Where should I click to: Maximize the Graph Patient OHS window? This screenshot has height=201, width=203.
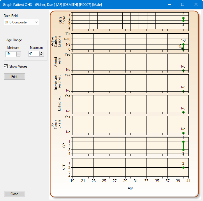point(183,5)
